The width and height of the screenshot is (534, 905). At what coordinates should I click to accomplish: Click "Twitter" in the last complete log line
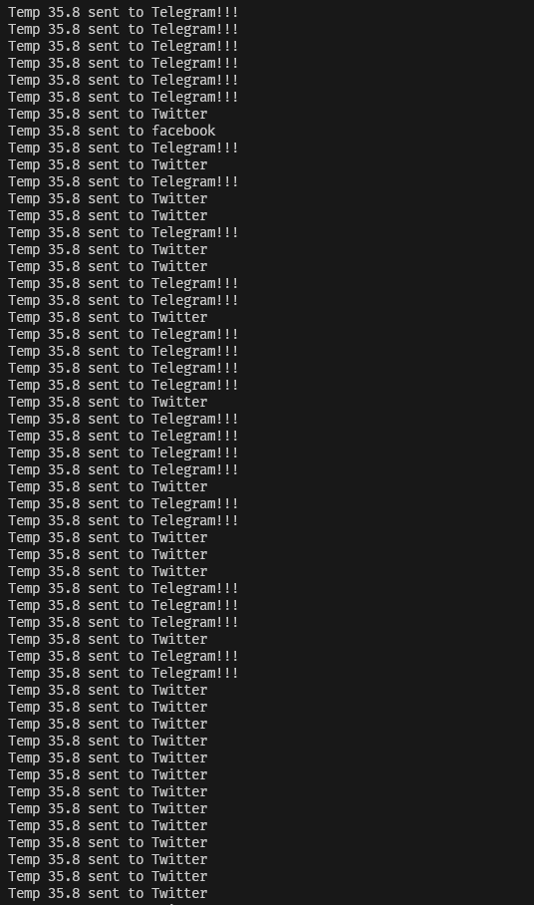(x=179, y=893)
